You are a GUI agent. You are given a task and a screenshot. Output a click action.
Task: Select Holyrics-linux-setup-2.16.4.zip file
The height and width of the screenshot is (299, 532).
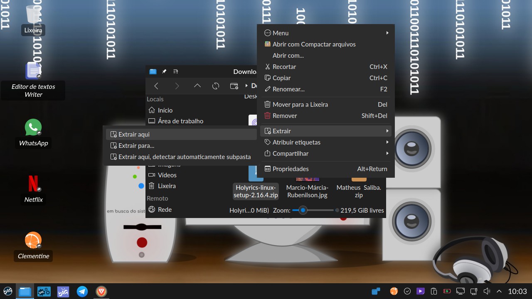256,191
